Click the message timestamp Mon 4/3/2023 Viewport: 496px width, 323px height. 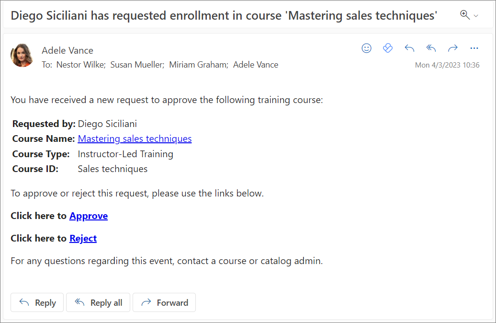[x=447, y=65]
